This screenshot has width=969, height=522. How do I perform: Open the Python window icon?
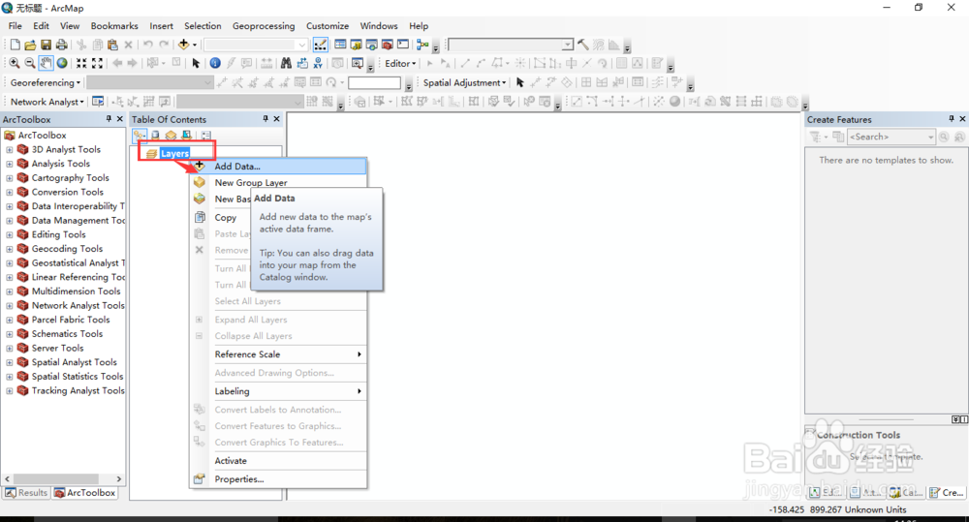point(403,45)
